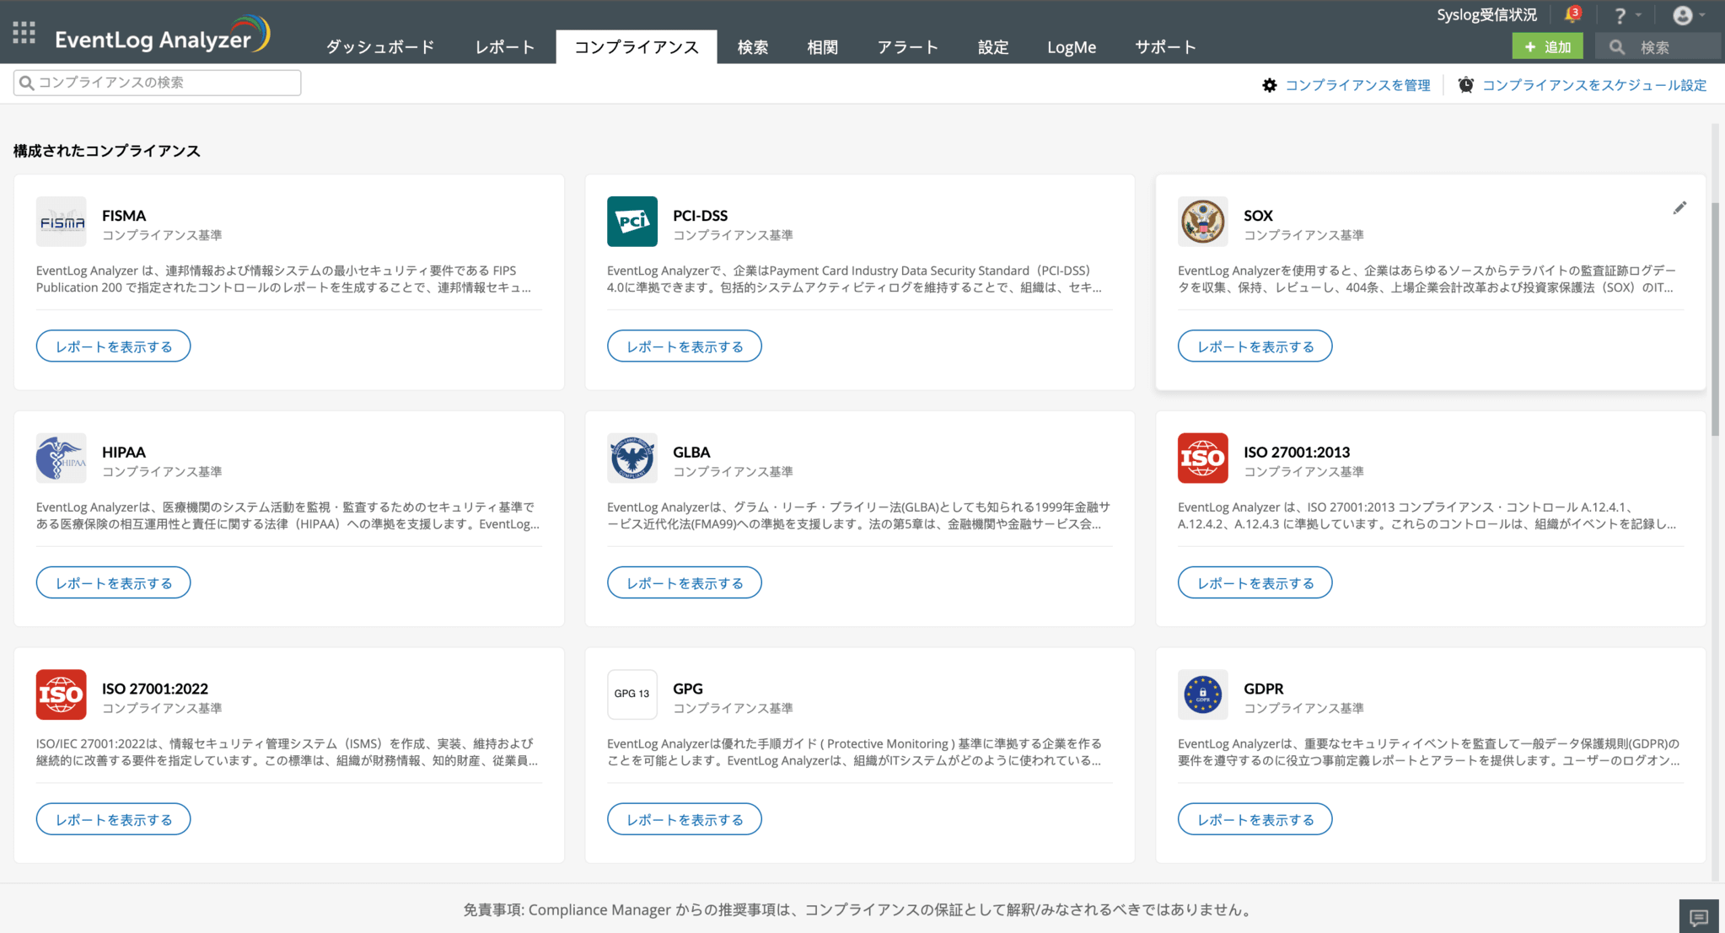Show reports for the GLBA compliance
The width and height of the screenshot is (1725, 933).
coord(684,583)
